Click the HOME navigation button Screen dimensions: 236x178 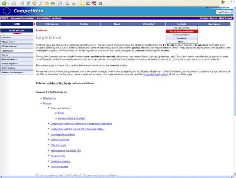click(x=17, y=24)
